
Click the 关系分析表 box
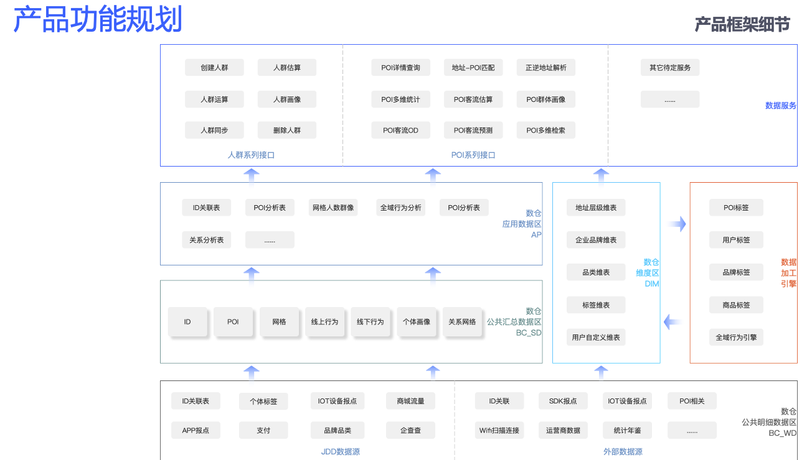tap(207, 240)
